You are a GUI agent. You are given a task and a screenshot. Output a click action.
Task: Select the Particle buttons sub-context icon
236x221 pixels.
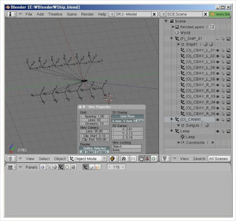pos(98,167)
